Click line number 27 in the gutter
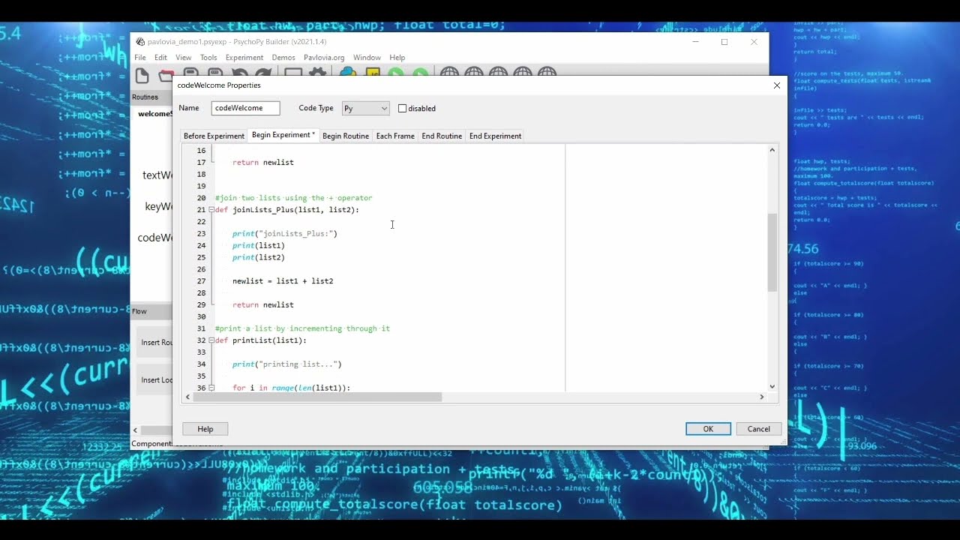Viewport: 960px width, 540px height. (x=201, y=281)
